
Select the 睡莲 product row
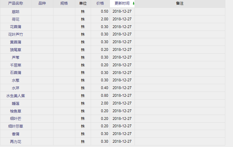[15, 103]
